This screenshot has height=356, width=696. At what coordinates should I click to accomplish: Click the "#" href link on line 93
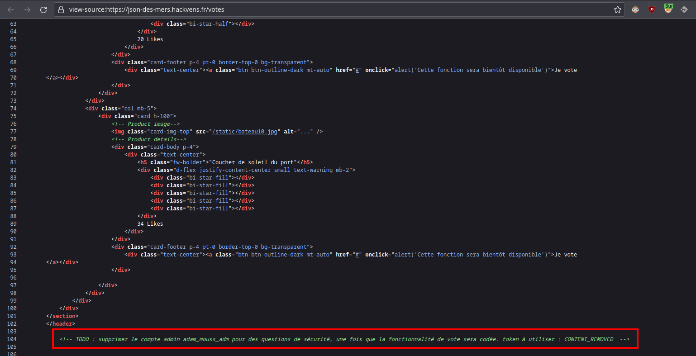[358, 255]
